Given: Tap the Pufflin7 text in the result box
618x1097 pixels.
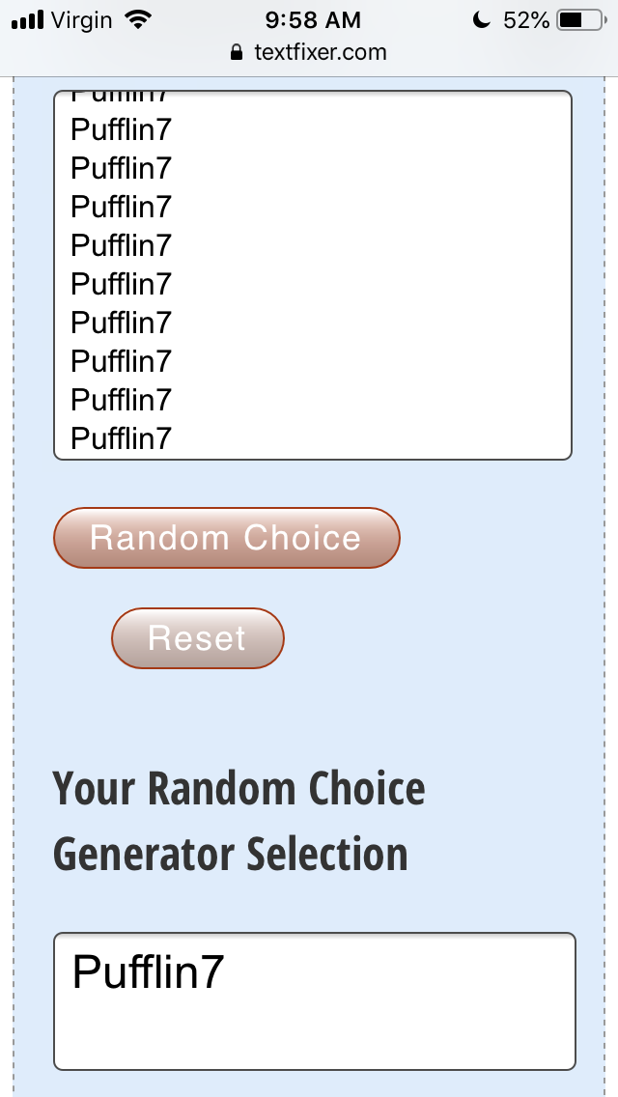Looking at the screenshot, I should 148,971.
